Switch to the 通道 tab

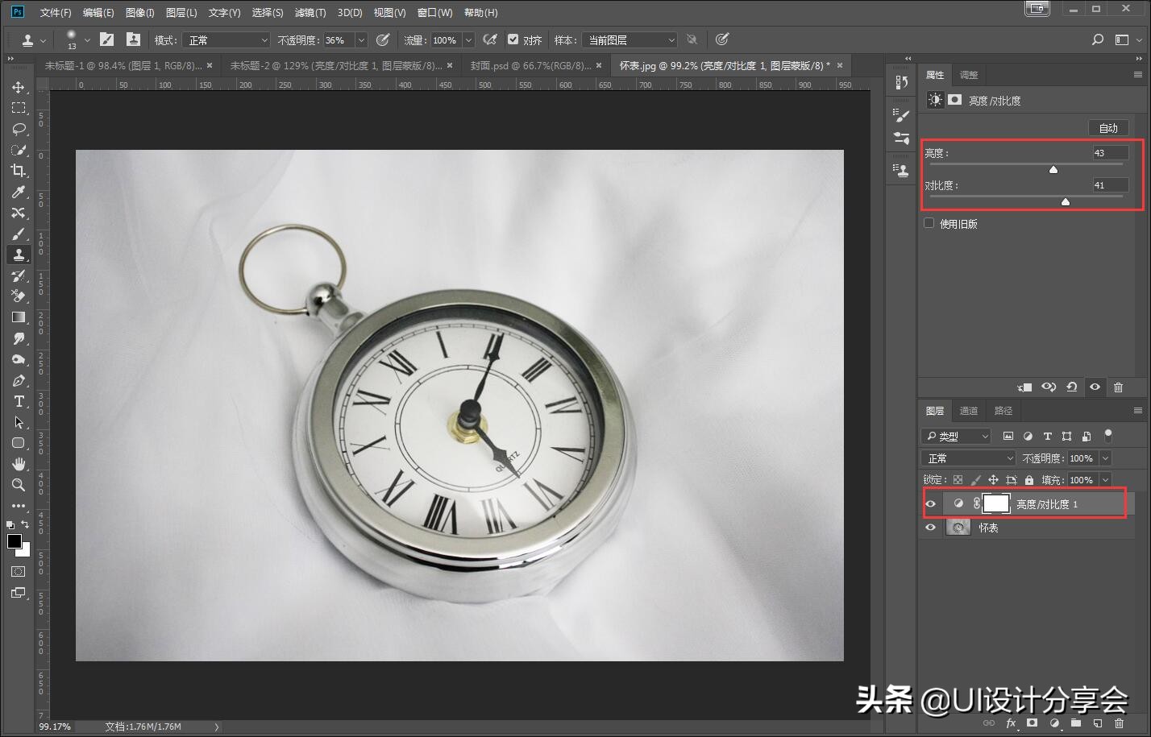click(968, 410)
